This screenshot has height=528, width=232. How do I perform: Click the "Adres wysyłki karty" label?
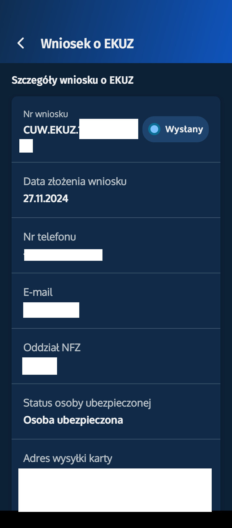point(68,458)
